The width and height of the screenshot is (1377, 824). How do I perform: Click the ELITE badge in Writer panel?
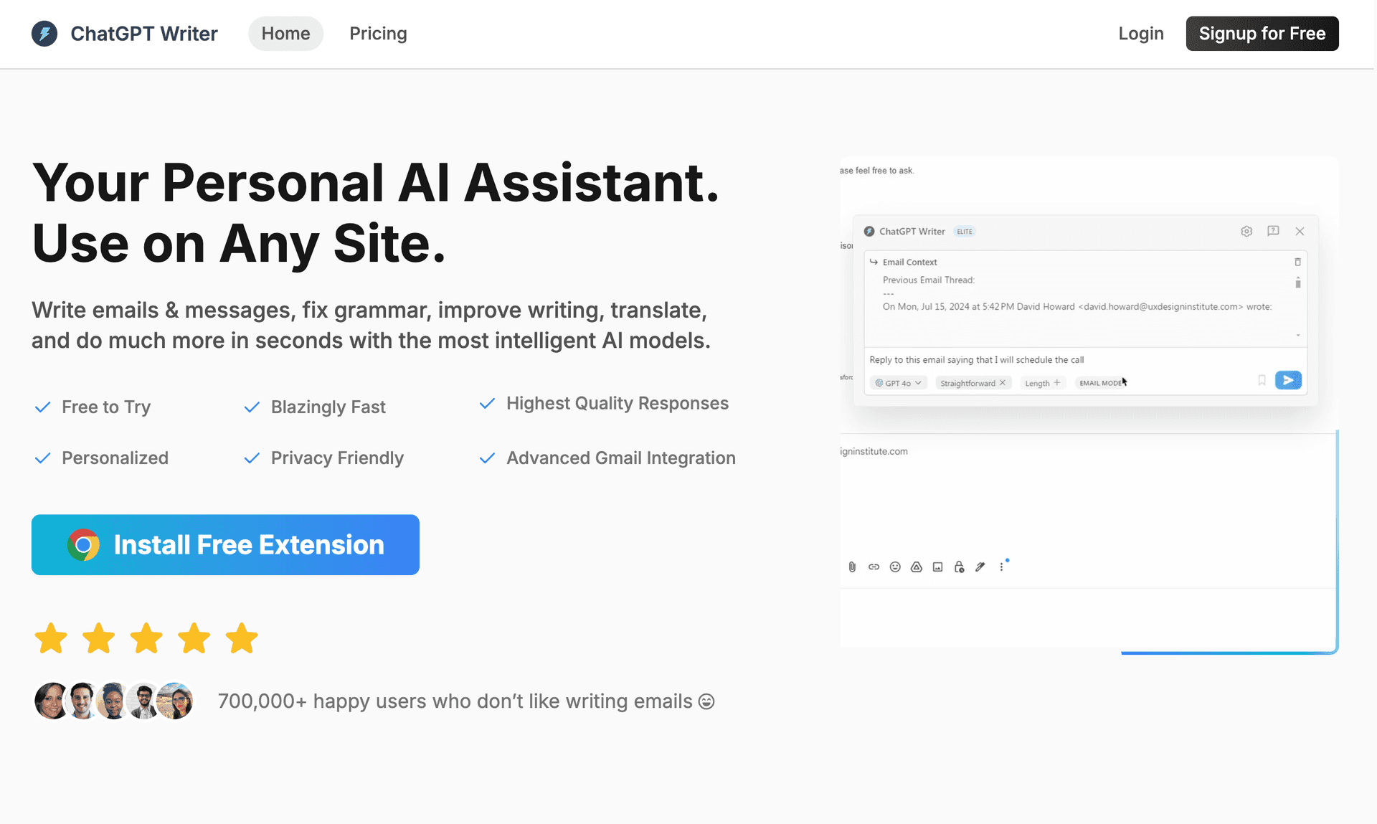pos(965,232)
